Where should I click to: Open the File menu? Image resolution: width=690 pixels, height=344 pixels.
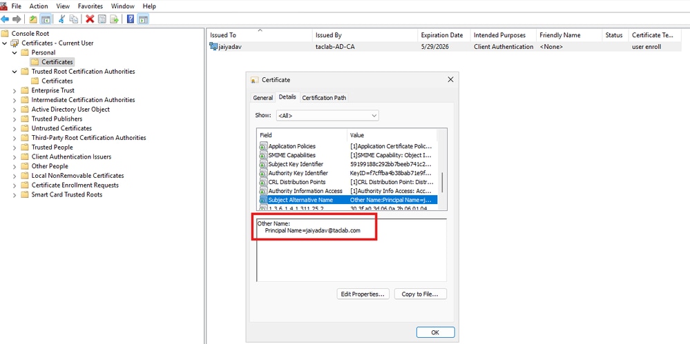click(17, 6)
